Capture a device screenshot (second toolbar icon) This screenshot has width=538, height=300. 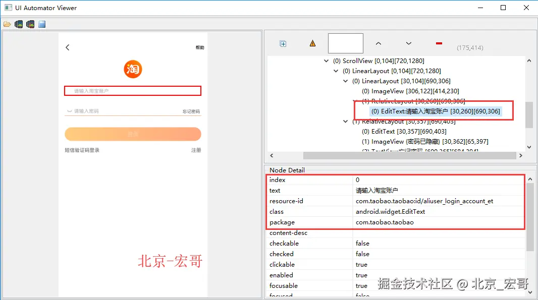(x=19, y=24)
